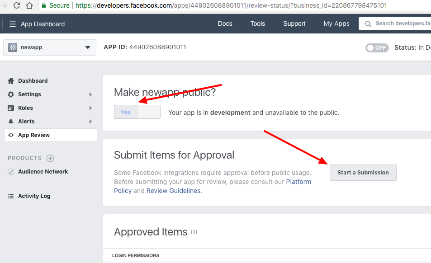The image size is (431, 263).
Task: Expand the Roles submenu arrow
Action: click(90, 108)
